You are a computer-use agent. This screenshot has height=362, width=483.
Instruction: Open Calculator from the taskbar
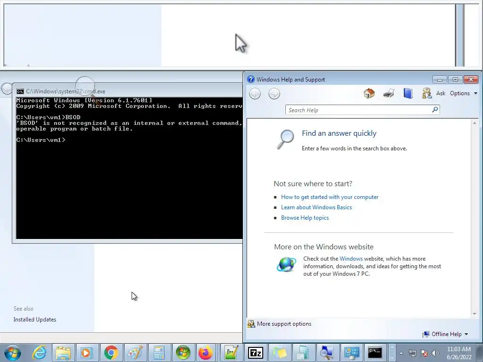[159, 353]
